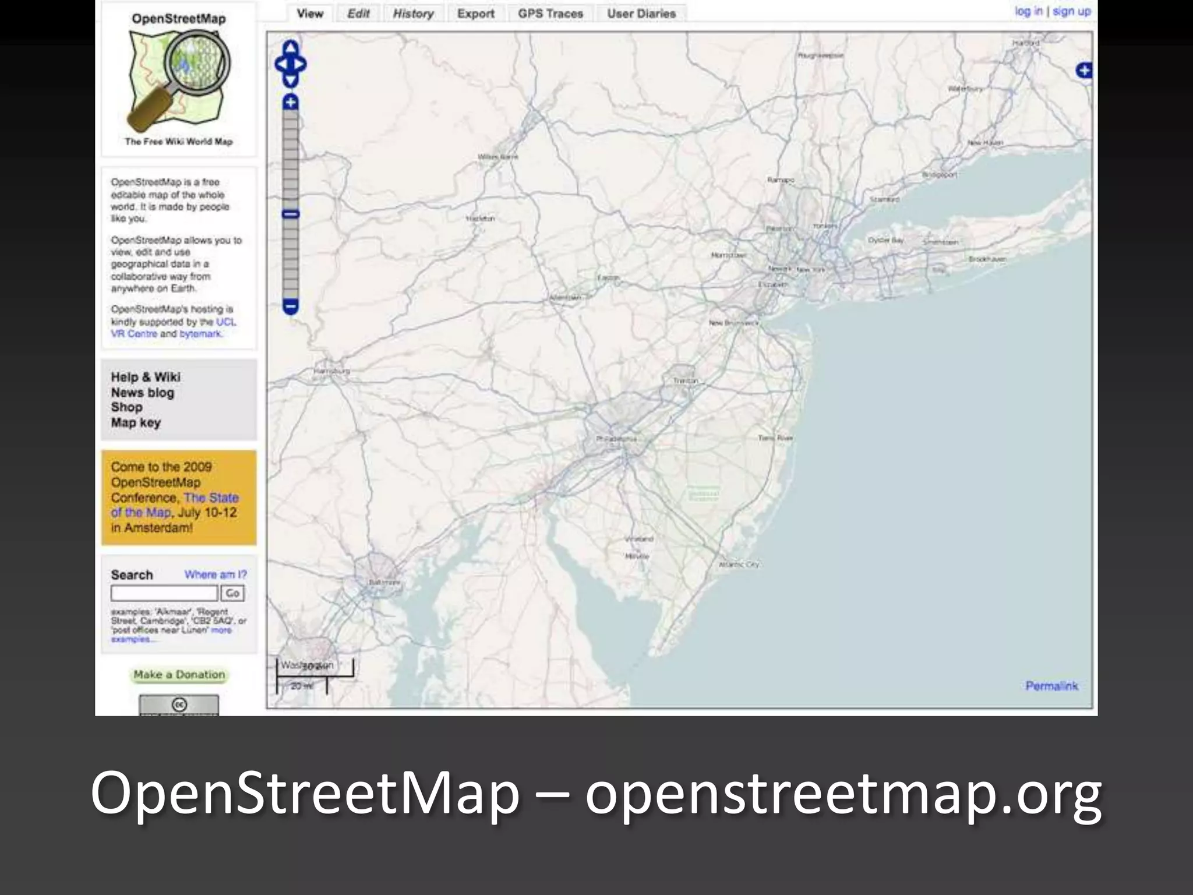
Task: Click the Where am I? link
Action: click(x=216, y=575)
